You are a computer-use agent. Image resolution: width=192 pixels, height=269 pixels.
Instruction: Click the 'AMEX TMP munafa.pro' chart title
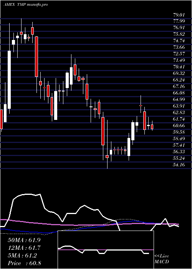pyautogui.click(x=26, y=5)
